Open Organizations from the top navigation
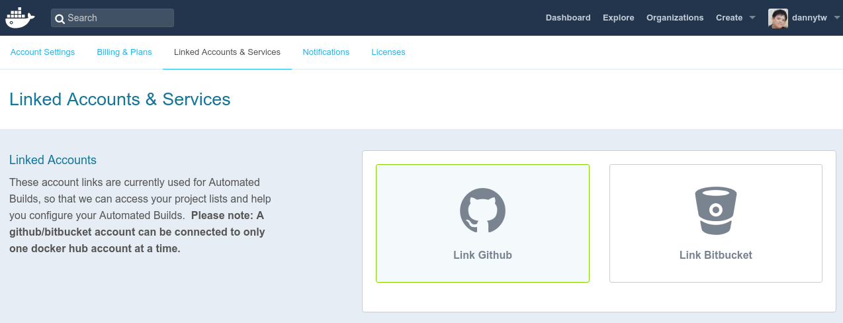This screenshot has height=323, width=843. coord(675,18)
